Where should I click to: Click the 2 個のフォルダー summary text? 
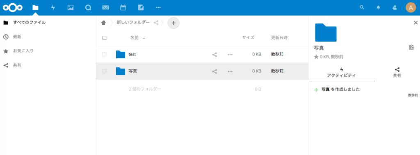point(145,89)
